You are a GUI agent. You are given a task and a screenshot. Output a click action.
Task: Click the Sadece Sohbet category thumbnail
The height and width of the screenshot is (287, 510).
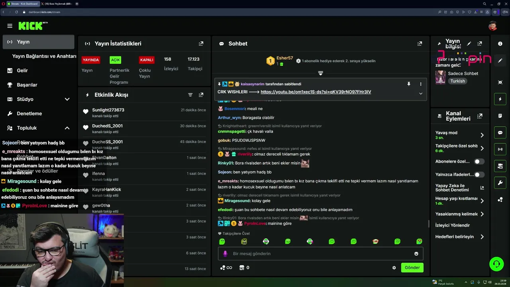coord(440,77)
